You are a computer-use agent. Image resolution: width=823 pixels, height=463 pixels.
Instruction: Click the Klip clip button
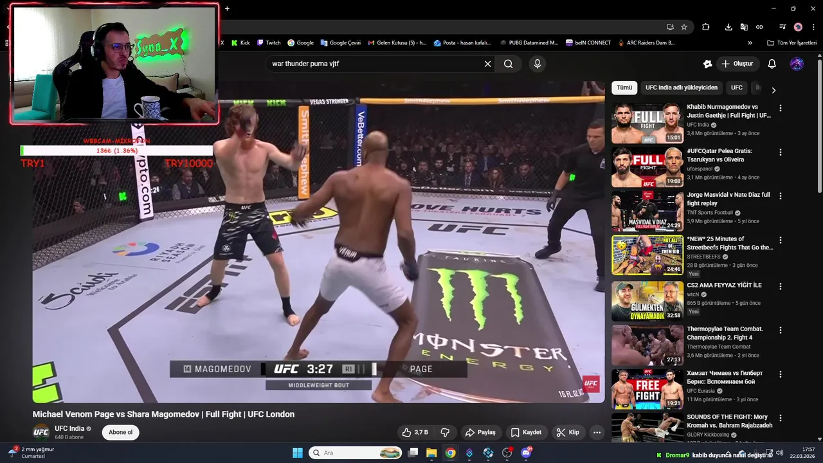(568, 432)
